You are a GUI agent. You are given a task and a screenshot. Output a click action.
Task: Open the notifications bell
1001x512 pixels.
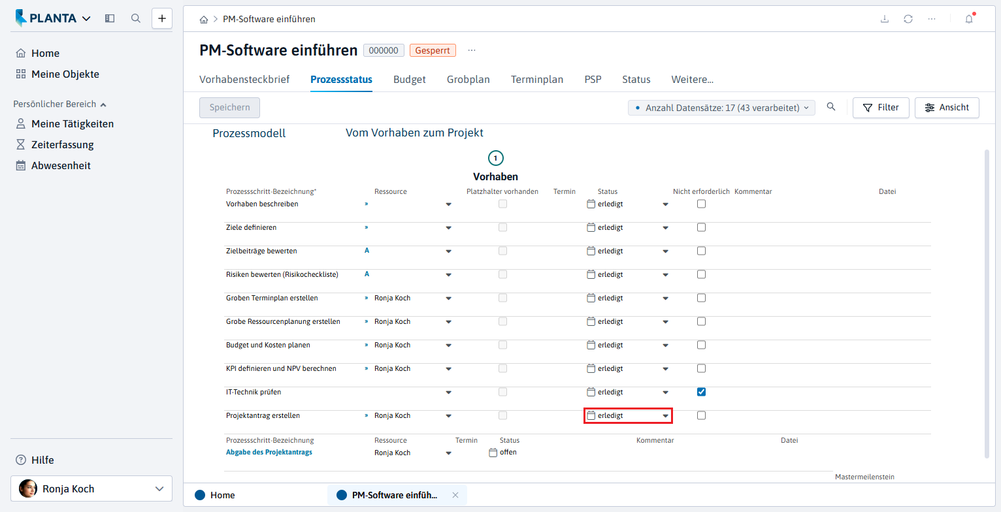pos(969,19)
